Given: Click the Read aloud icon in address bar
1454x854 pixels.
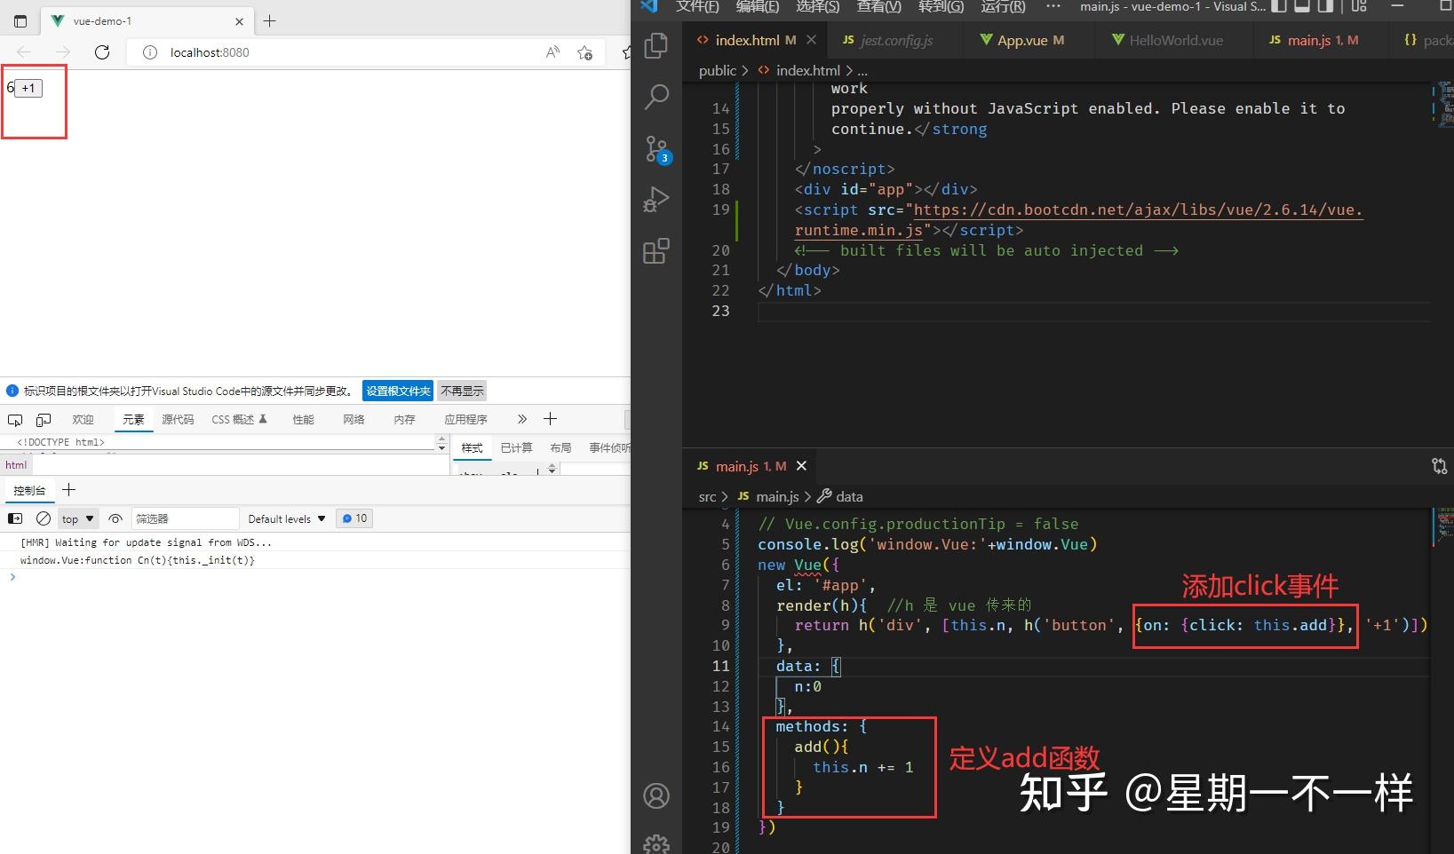Looking at the screenshot, I should [552, 52].
